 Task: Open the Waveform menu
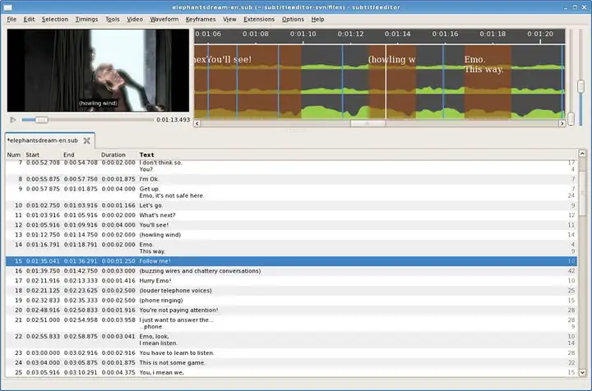tap(164, 19)
